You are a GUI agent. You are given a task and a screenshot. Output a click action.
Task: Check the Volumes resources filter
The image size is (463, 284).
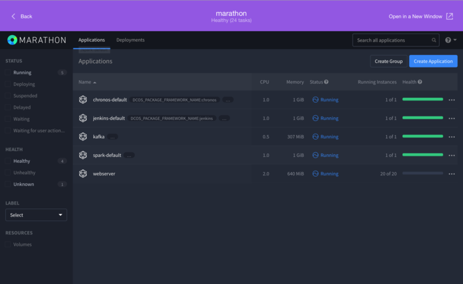(x=8, y=244)
